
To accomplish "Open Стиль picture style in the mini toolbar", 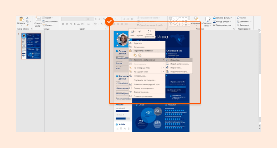I will [x=132, y=33].
